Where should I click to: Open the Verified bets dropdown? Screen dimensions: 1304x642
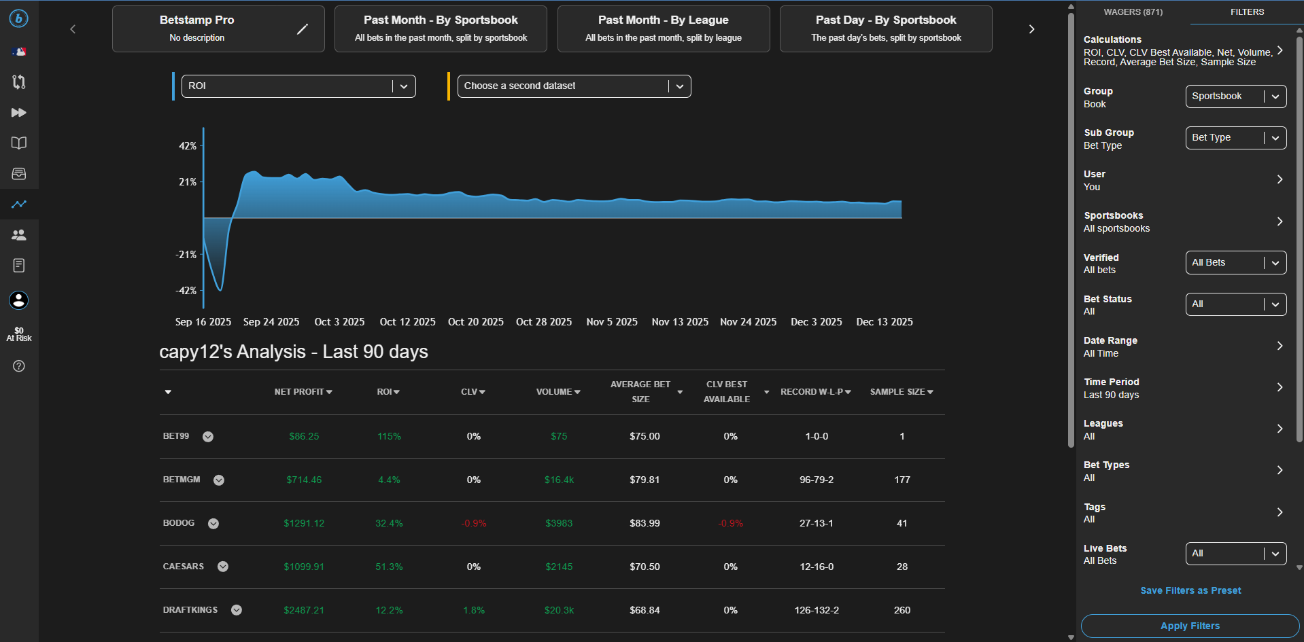point(1235,262)
